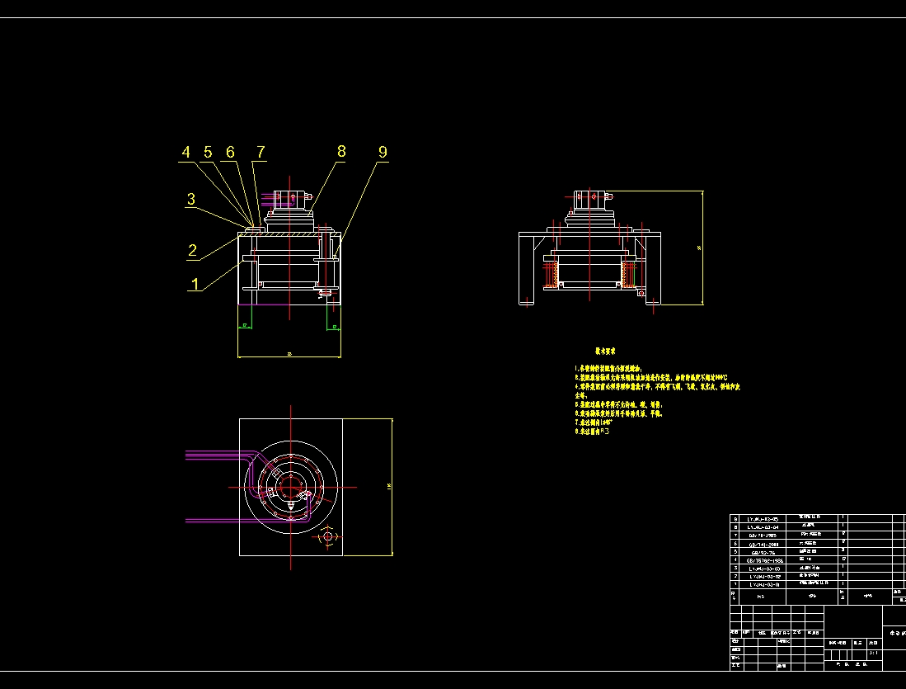This screenshot has width=906, height=689.
Task: Pick the yellow technical requirements heading
Action: 605,352
